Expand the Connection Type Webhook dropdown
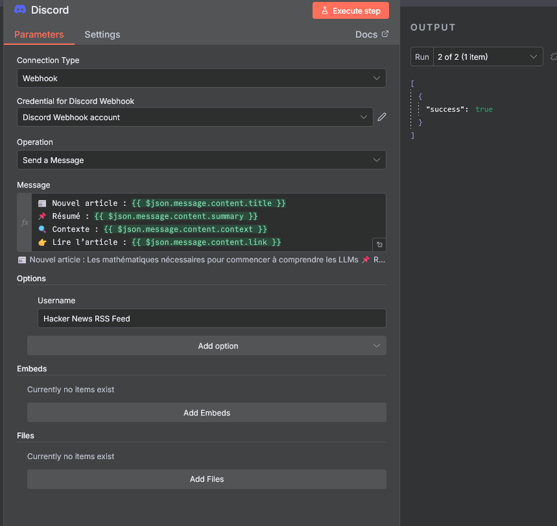This screenshot has width=557, height=526. (x=201, y=78)
